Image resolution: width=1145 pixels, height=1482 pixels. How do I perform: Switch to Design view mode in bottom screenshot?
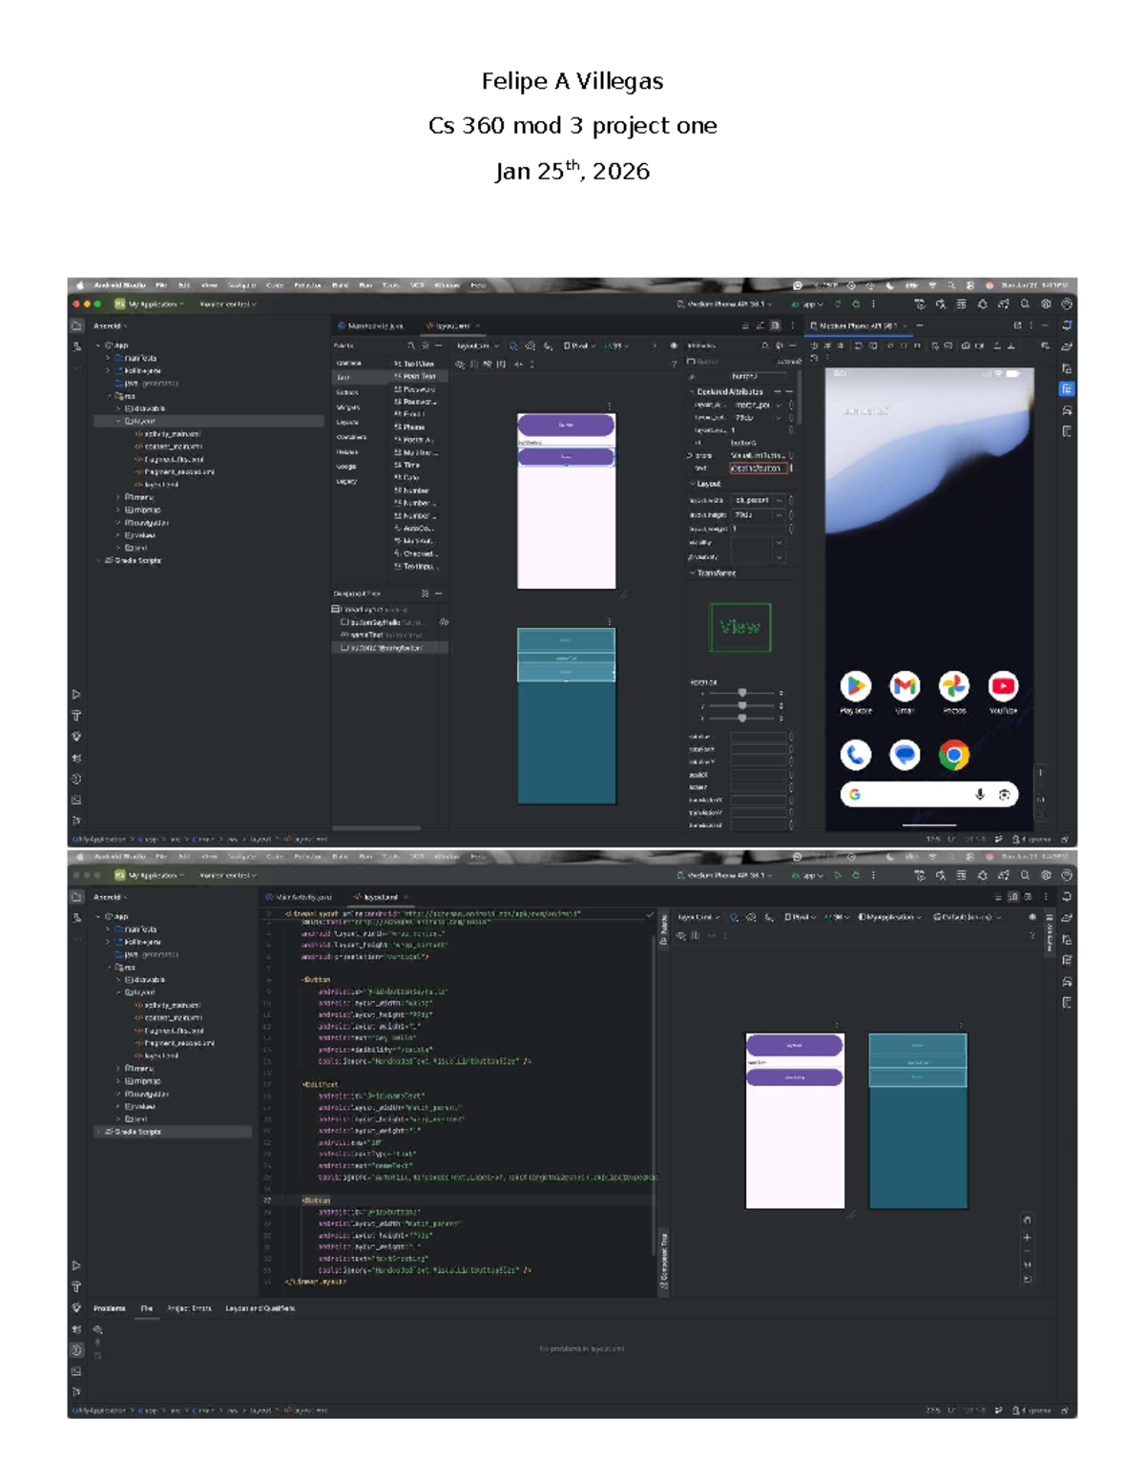coord(1028,897)
